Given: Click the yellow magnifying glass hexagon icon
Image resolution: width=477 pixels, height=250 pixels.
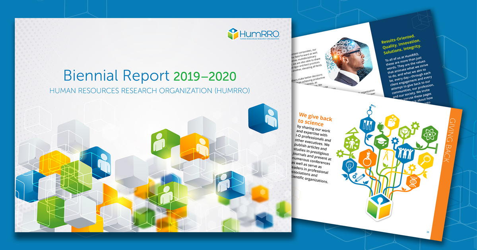Looking at the screenshot, I should pyautogui.click(x=426, y=160).
